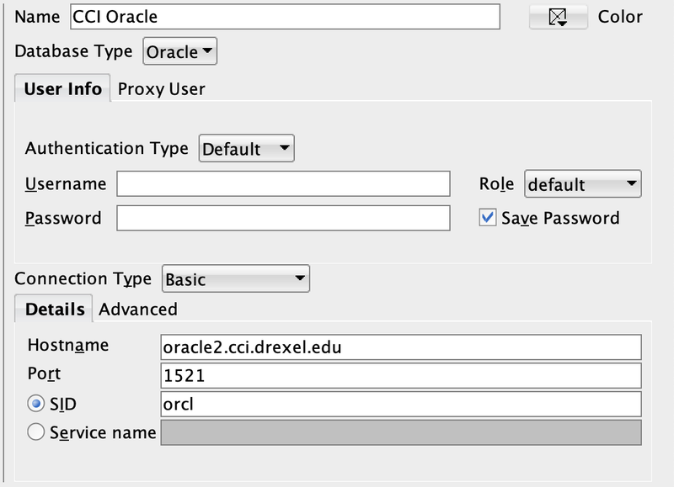This screenshot has height=487, width=674.
Task: Toggle the Save Password checkbox
Action: [x=488, y=218]
